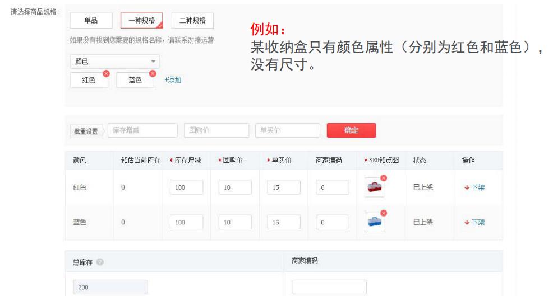553x296 pixels.
Task: Click the 已上架 status in 蓝色 row
Action: (423, 222)
